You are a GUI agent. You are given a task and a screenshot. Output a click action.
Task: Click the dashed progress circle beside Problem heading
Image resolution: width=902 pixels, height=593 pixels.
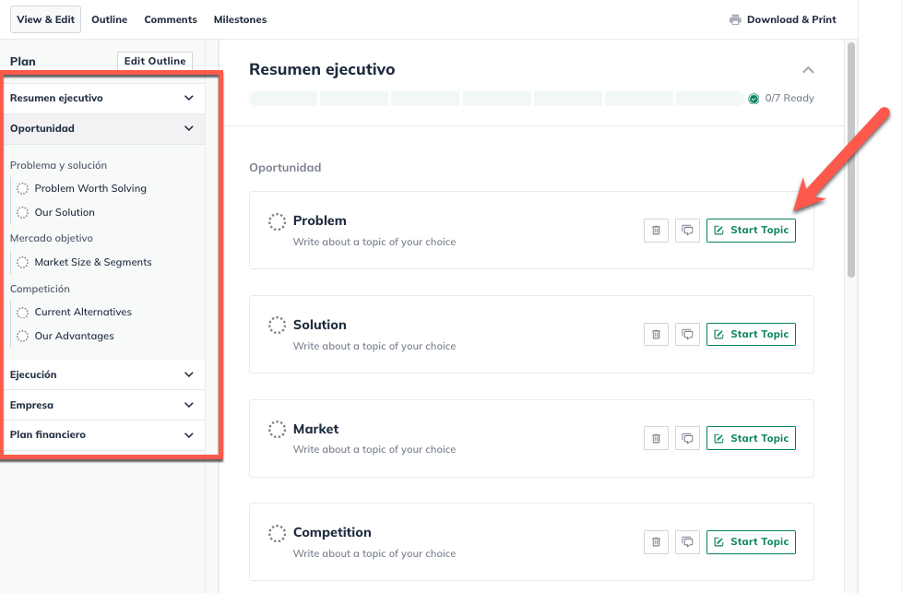point(277,221)
